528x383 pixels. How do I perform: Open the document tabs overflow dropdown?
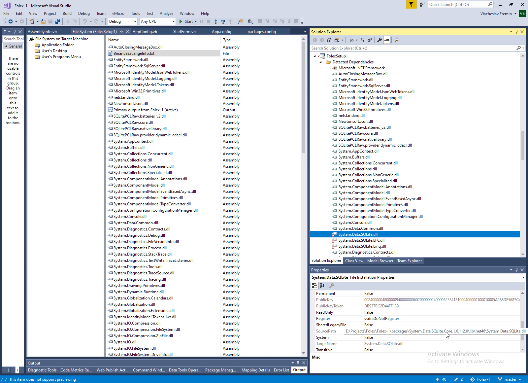click(305, 32)
